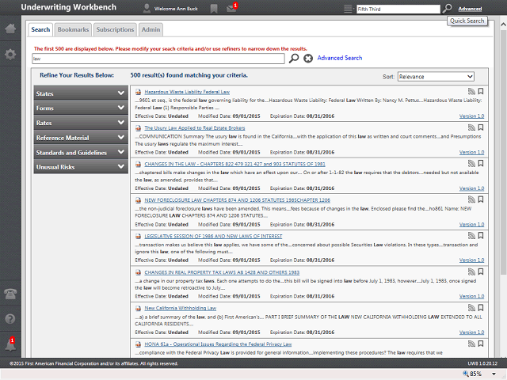
Task: Expand the Unusual Risks refiner
Action: pos(81,167)
